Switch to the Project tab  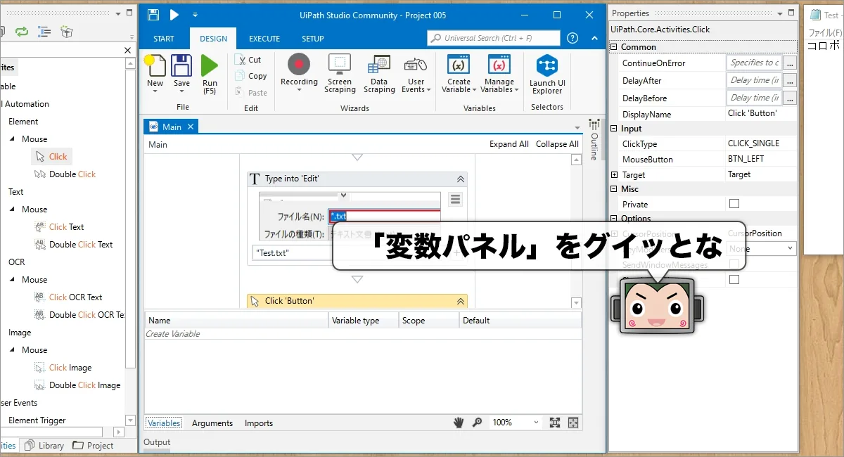point(93,445)
